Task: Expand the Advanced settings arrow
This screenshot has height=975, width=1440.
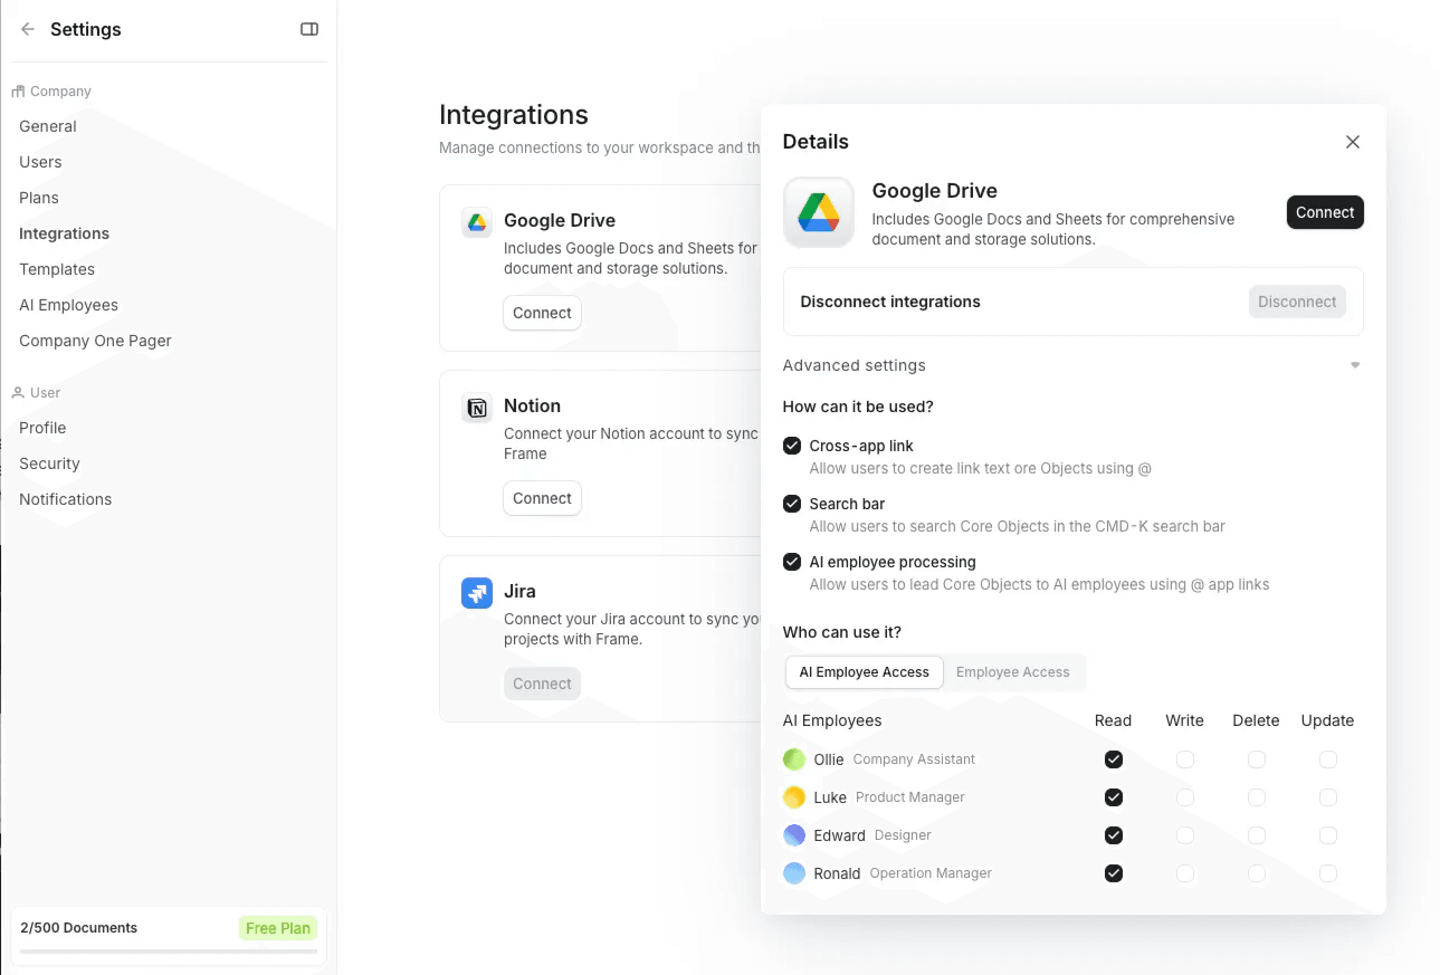Action: [1355, 365]
